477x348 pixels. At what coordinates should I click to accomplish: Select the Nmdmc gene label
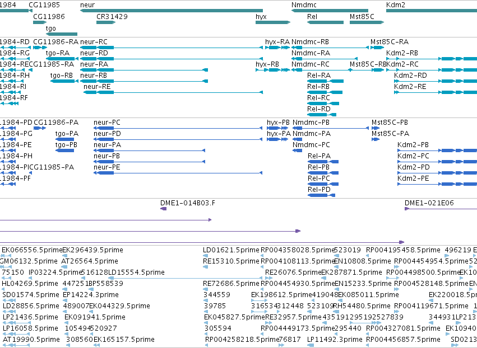pos(304,5)
